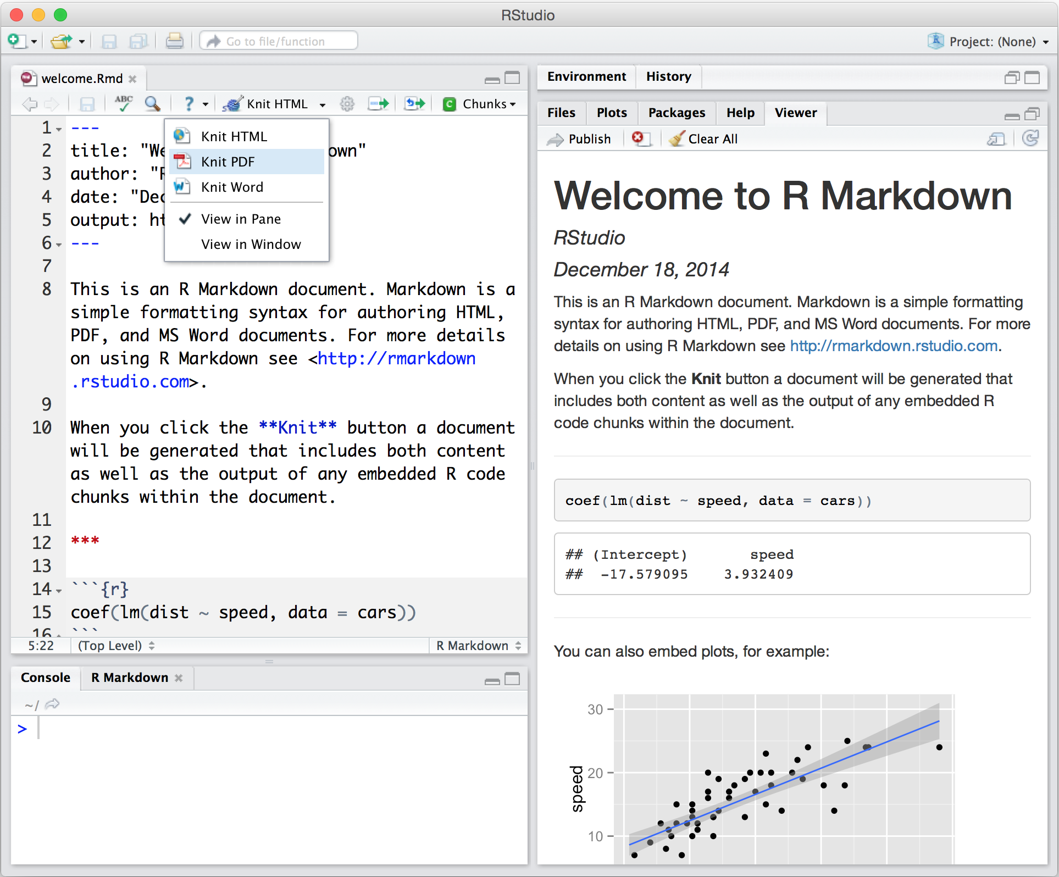Viewport: 1059px width, 877px height.
Task: Open the rmarkdown.rstudio.com link in Viewer
Action: (894, 346)
